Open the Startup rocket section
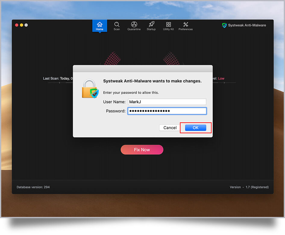This screenshot has height=235, width=285. [151, 26]
